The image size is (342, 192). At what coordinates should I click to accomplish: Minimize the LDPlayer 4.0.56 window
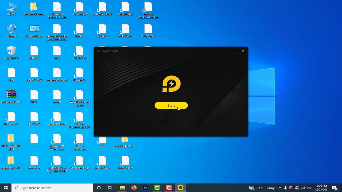[x=235, y=51]
